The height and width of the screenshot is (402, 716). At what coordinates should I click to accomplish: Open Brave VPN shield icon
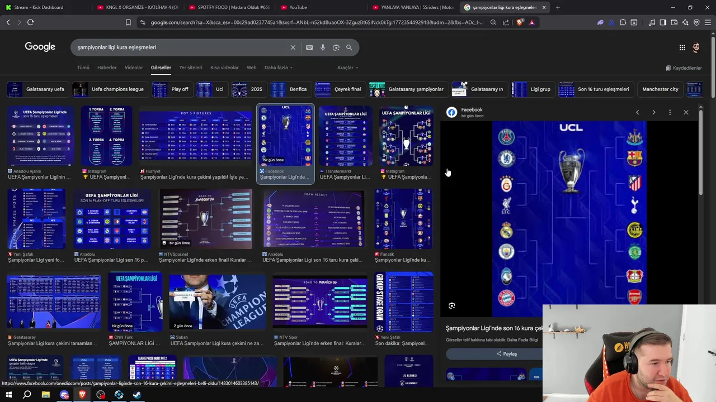click(696, 22)
